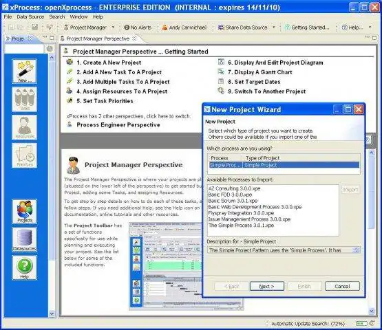Close the Project Manager Perspective tab
Viewport: 382px width, 330px height.
tap(134, 38)
